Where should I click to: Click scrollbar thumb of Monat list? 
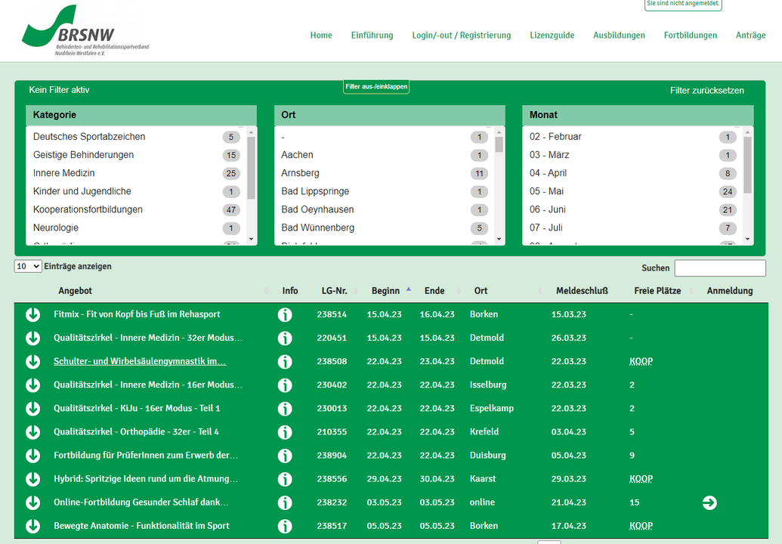pyautogui.click(x=747, y=165)
